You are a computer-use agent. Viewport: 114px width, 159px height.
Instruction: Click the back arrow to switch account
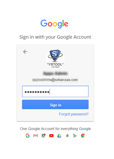pyautogui.click(x=25, y=52)
